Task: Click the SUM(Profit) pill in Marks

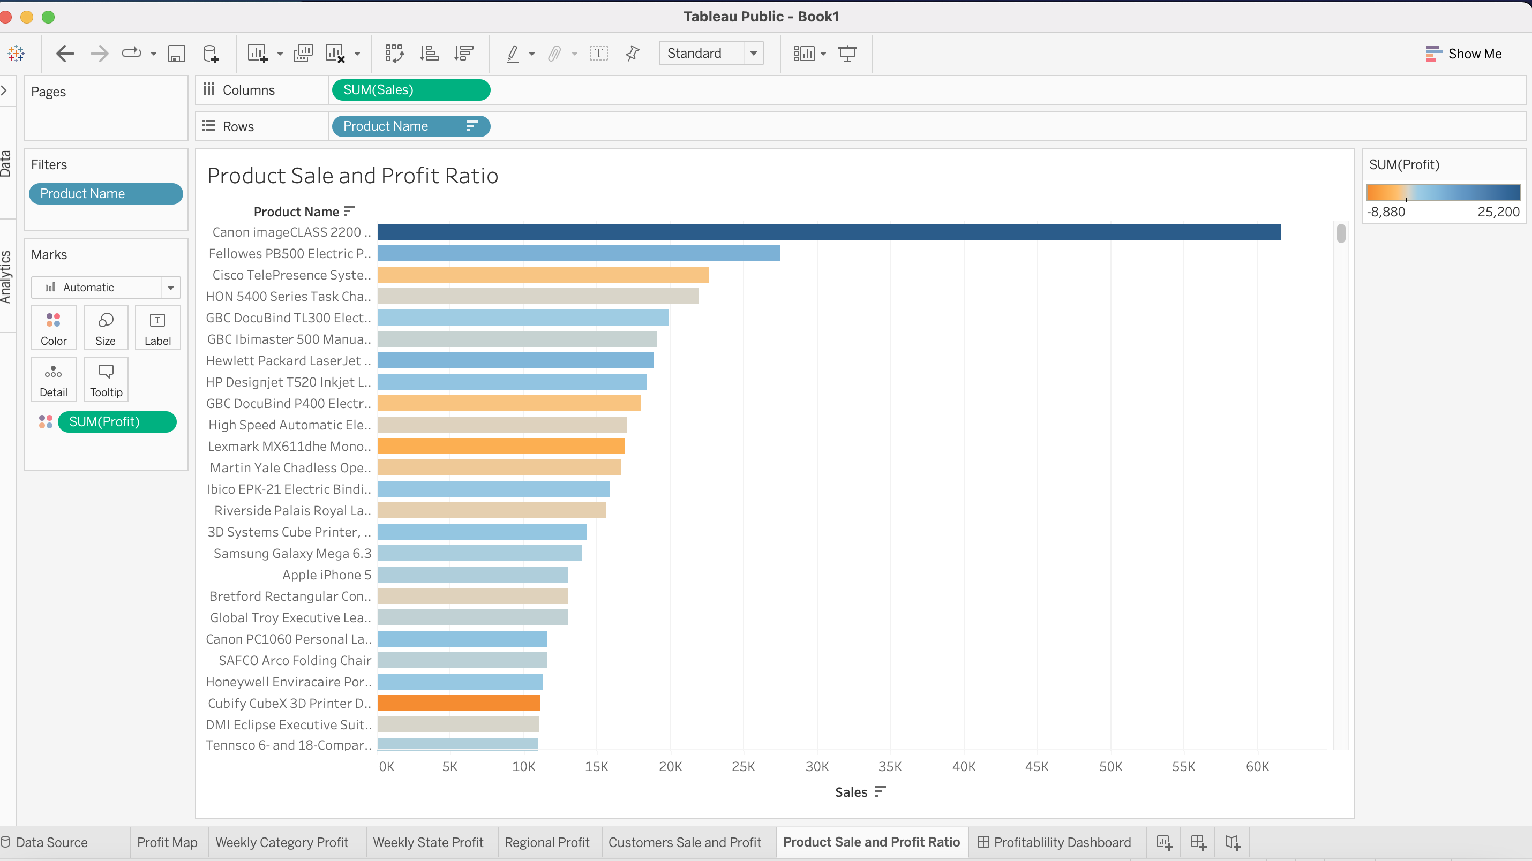Action: [x=117, y=421]
